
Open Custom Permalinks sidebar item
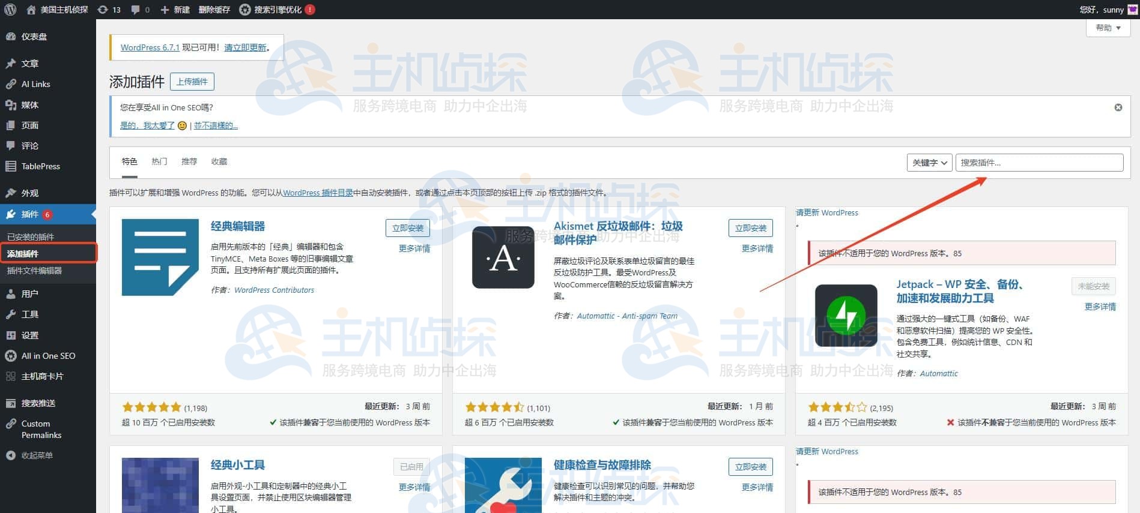(x=48, y=430)
